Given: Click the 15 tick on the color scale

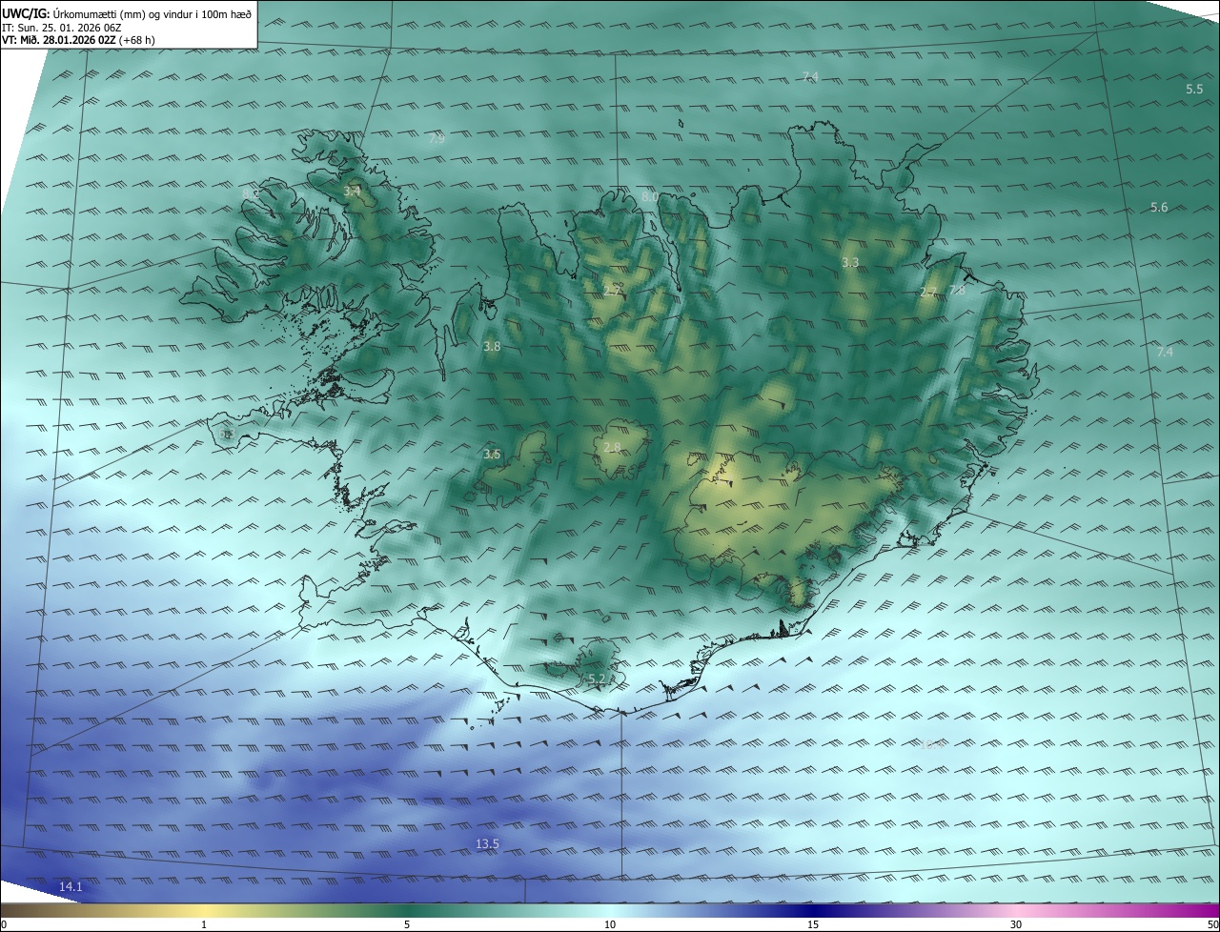Looking at the screenshot, I should (813, 924).
